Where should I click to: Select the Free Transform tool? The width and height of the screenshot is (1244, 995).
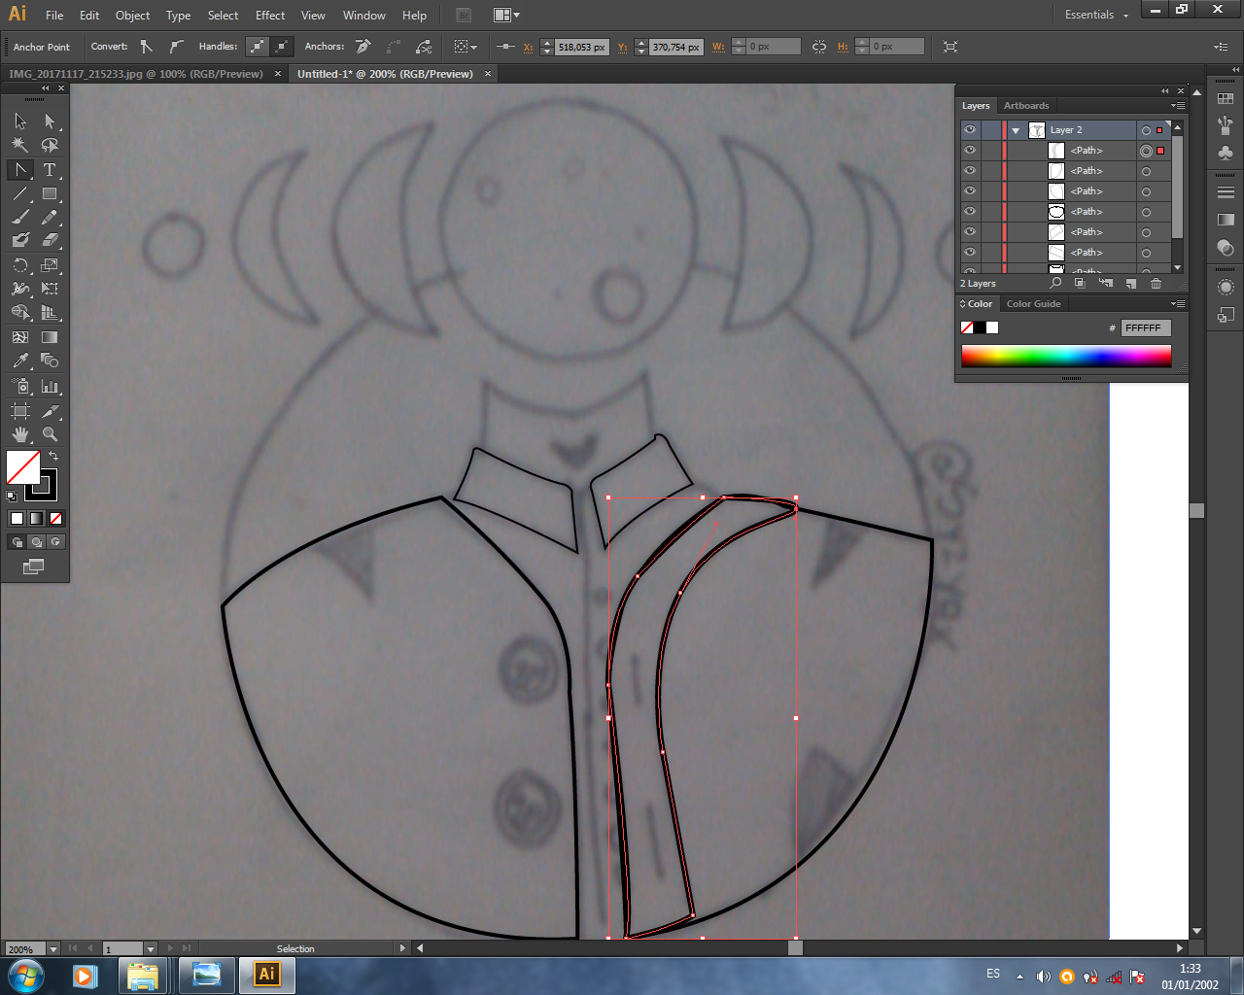(50, 289)
